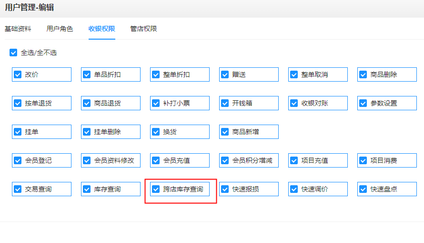Switch to the 基础资料 tab

tap(18, 29)
